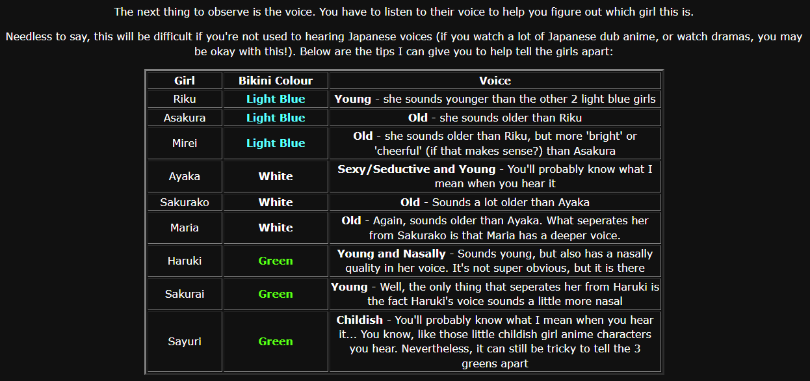The width and height of the screenshot is (810, 381).
Task: Click the "Needless to say" paragraph above the table
Action: (x=404, y=44)
